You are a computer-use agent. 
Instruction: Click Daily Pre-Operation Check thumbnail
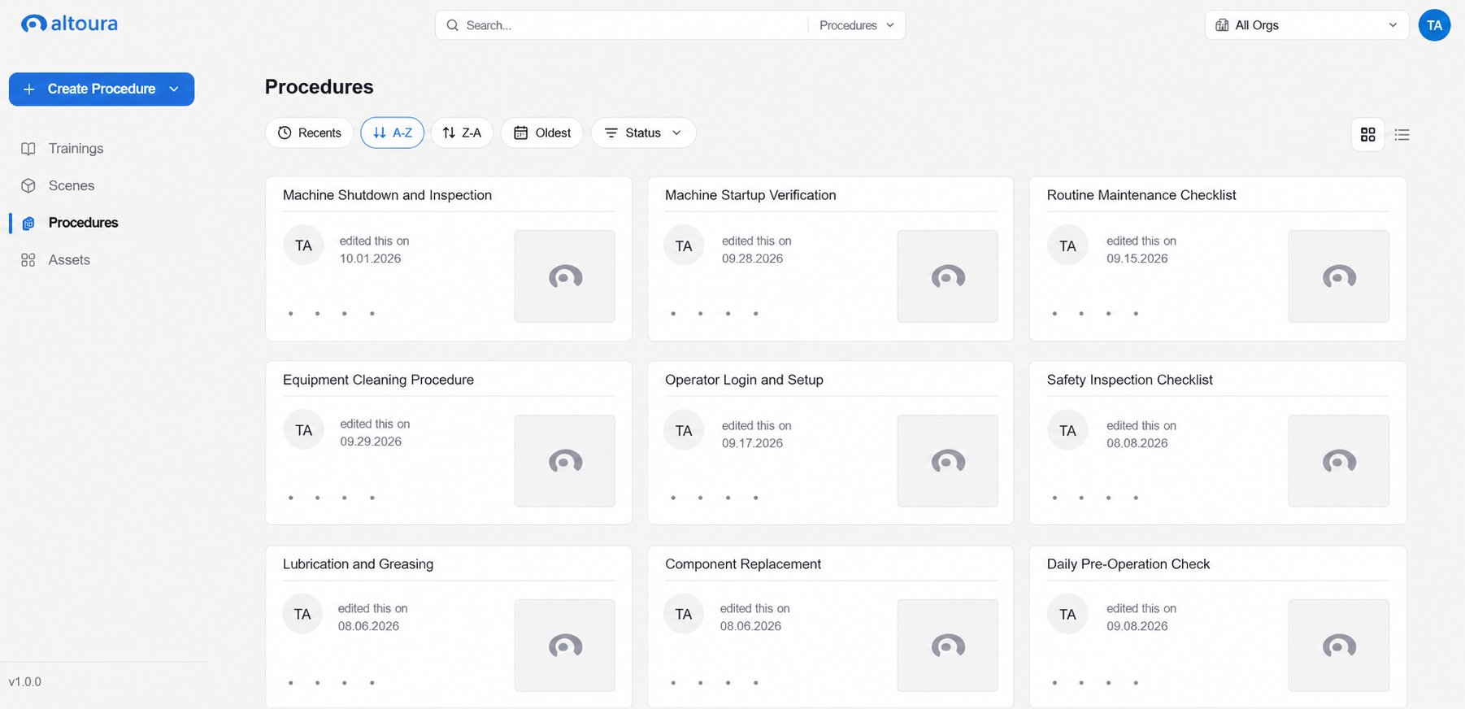[x=1339, y=646]
